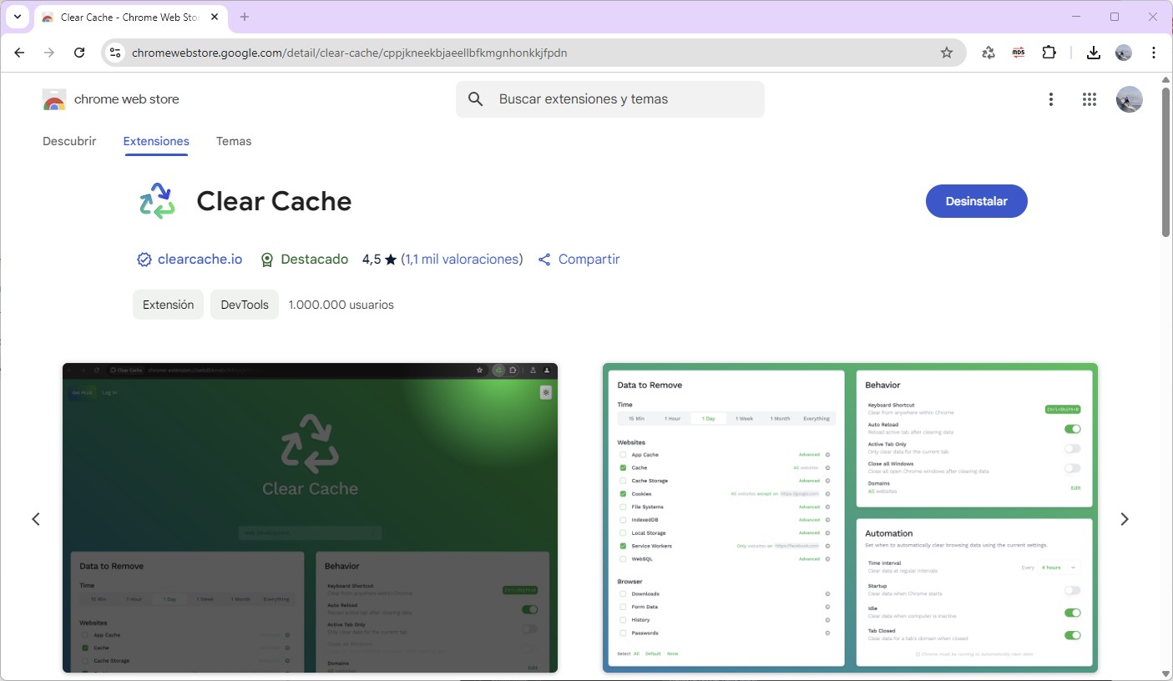Click the 4,5 star rating
1173x681 pixels.
(x=379, y=260)
